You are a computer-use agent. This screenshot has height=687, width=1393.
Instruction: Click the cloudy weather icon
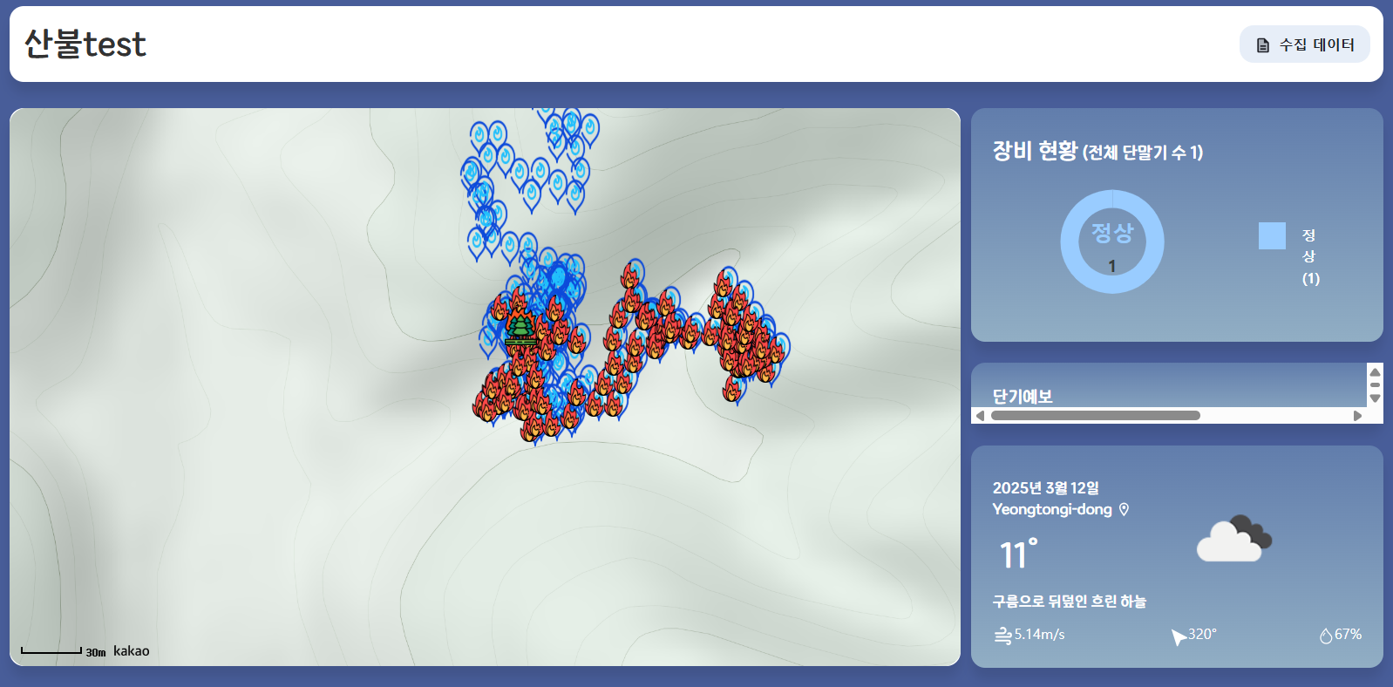point(1233,539)
